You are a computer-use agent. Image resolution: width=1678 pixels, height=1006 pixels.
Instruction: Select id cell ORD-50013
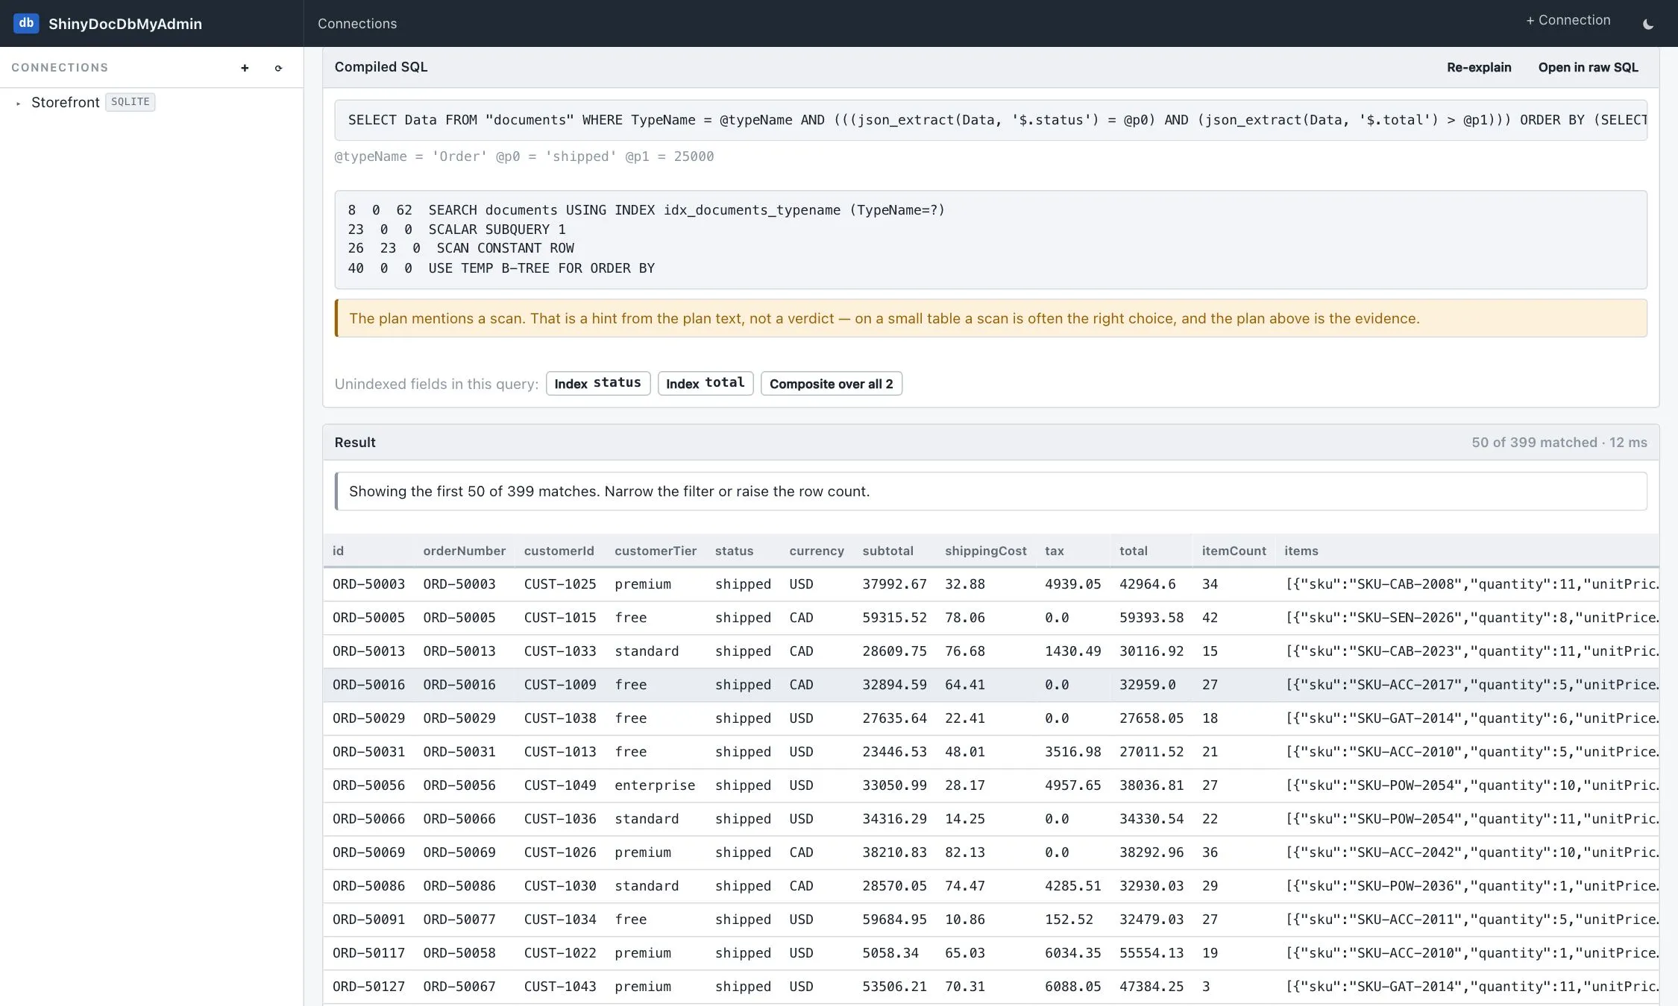click(x=368, y=651)
